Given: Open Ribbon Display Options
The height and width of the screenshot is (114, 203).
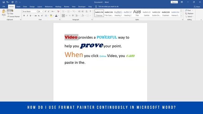Looking at the screenshot, I should [x=182, y=2].
